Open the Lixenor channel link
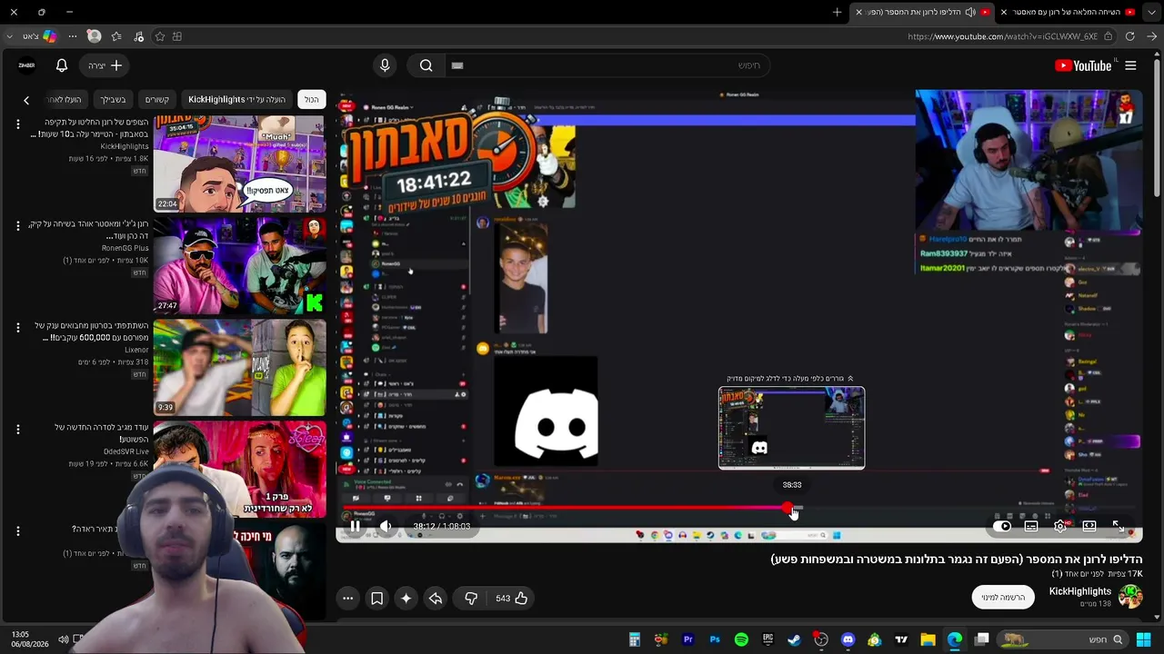 tap(136, 350)
